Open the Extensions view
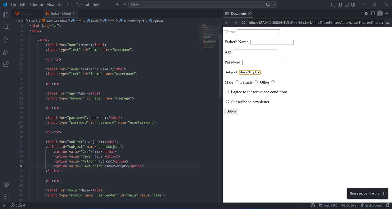392x209 pixels. coord(6,64)
